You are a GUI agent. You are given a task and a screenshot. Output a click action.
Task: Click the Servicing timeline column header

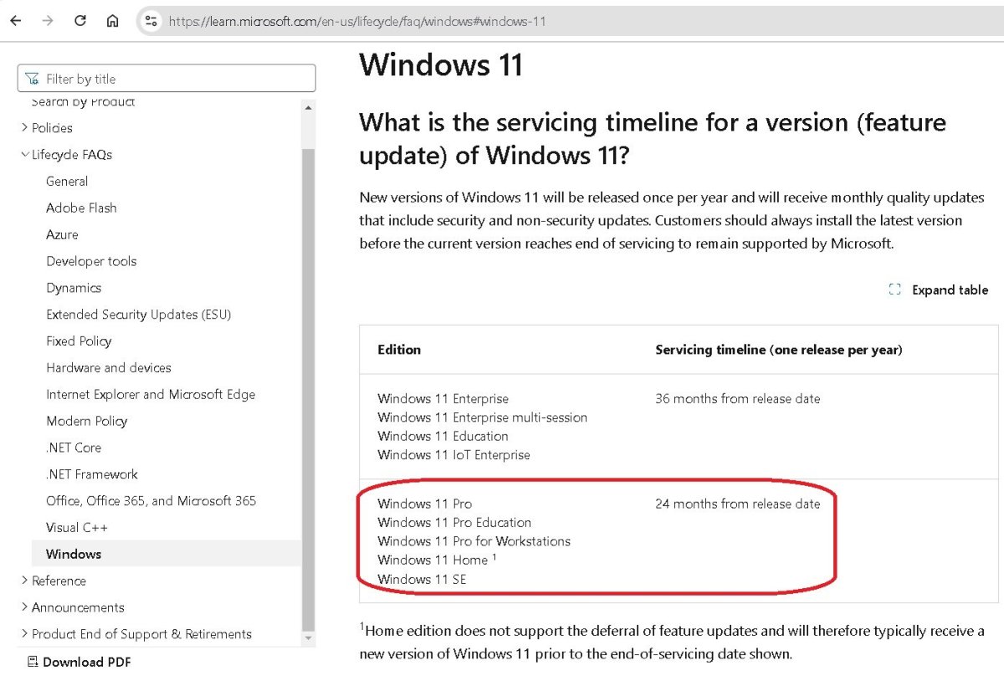[779, 350]
